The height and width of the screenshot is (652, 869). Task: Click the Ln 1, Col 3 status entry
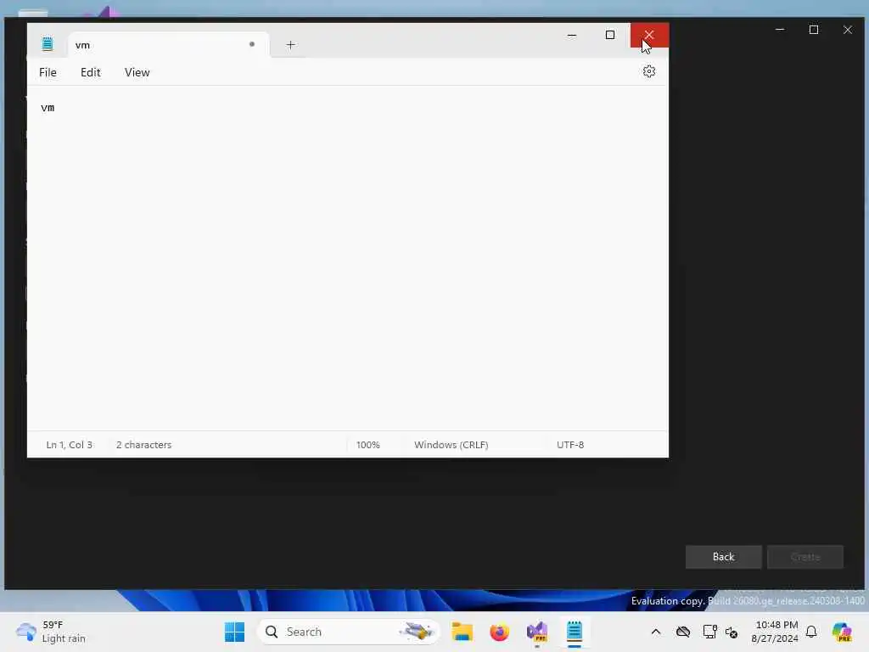point(70,445)
